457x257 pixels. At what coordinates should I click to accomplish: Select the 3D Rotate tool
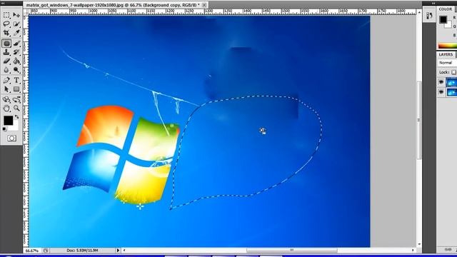tap(6, 100)
